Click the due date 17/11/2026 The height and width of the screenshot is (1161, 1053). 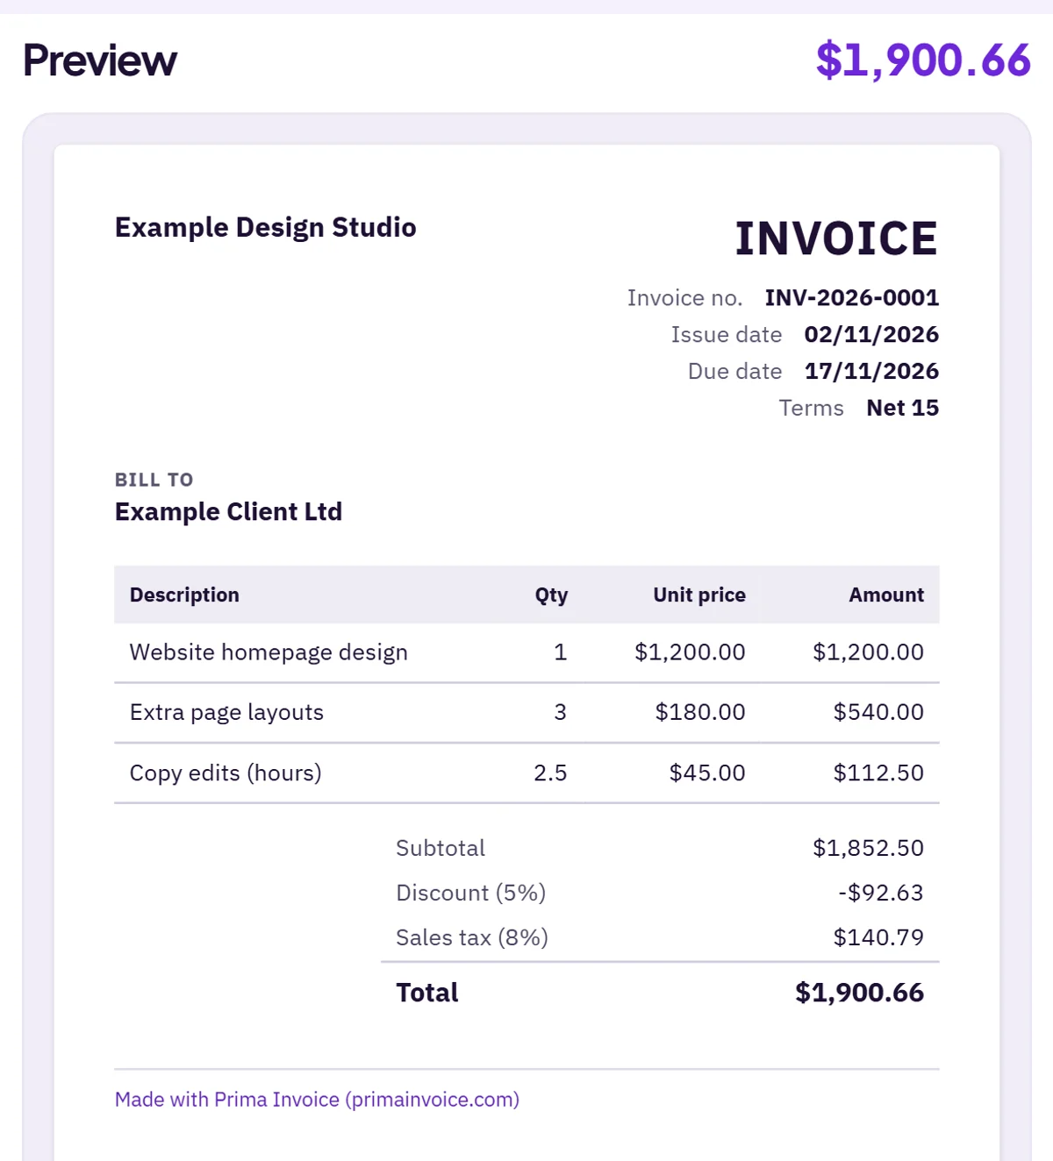click(871, 372)
